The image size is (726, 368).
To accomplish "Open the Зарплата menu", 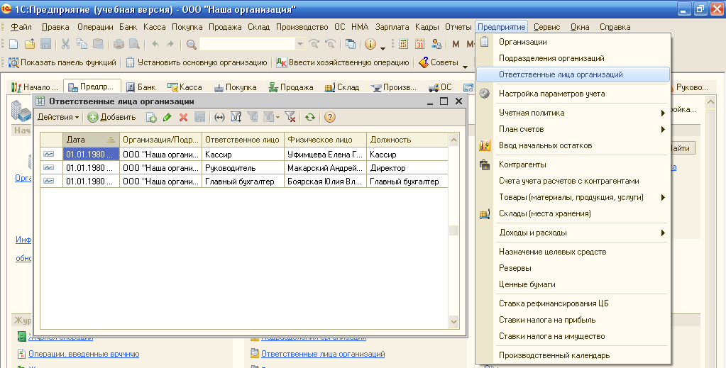I will pyautogui.click(x=392, y=27).
